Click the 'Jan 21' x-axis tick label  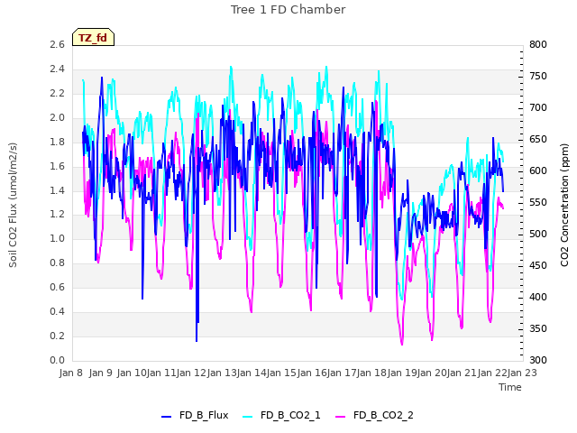pyautogui.click(x=462, y=373)
